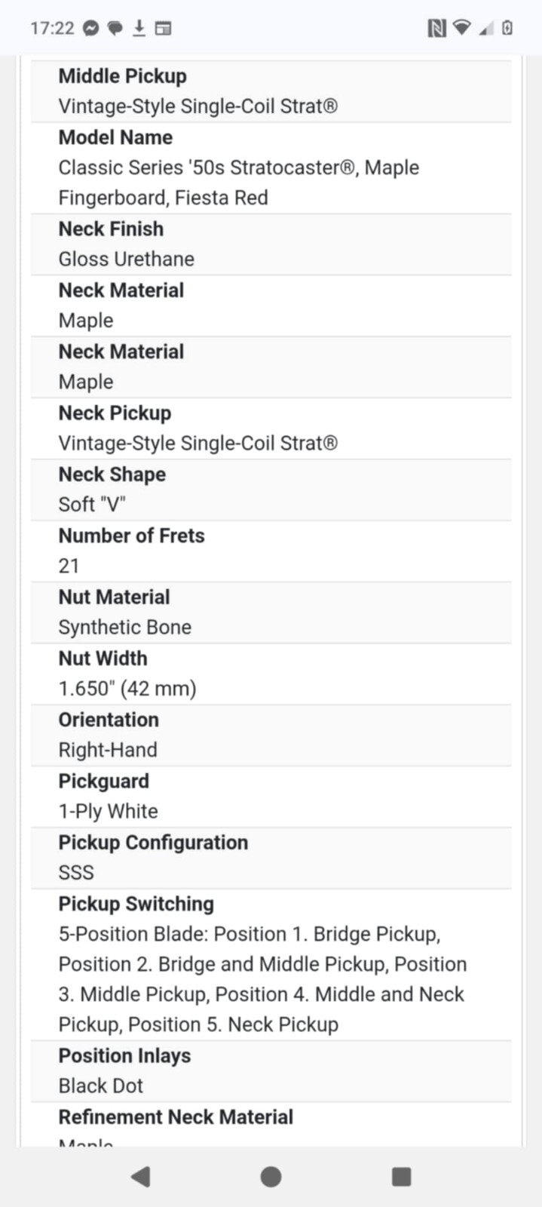This screenshot has height=1207, width=542.
Task: Tap the chat bubble notification icon
Action: click(115, 29)
